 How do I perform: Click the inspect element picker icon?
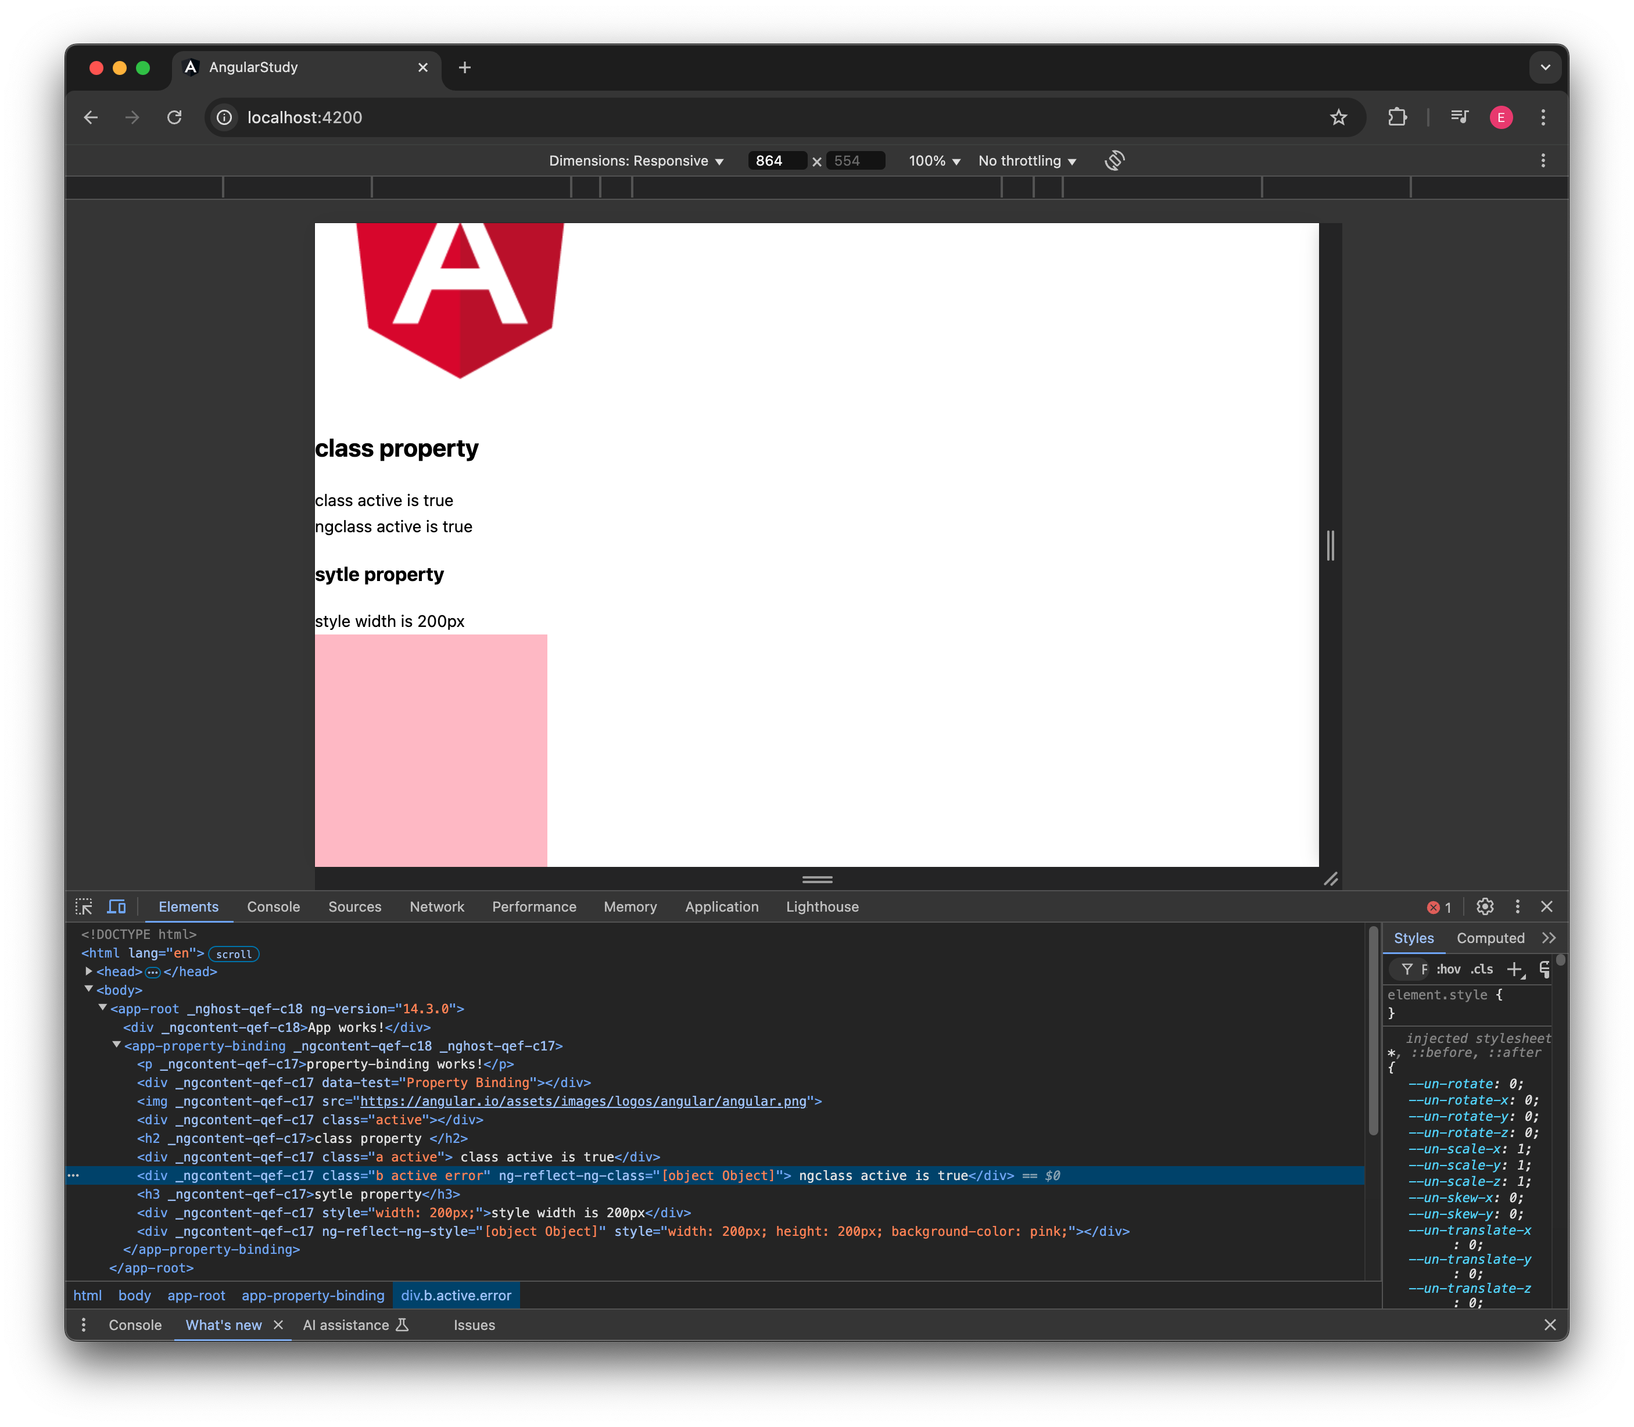(x=84, y=907)
